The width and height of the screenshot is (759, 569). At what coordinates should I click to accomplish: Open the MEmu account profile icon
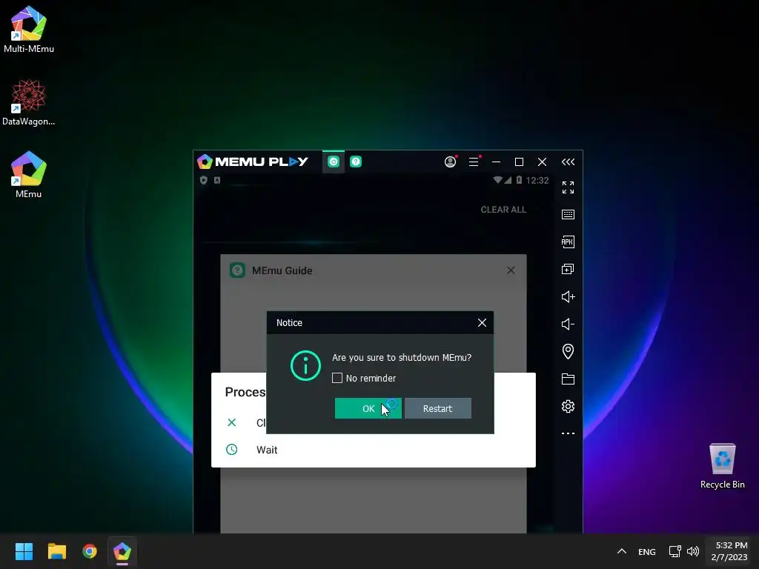tap(451, 162)
